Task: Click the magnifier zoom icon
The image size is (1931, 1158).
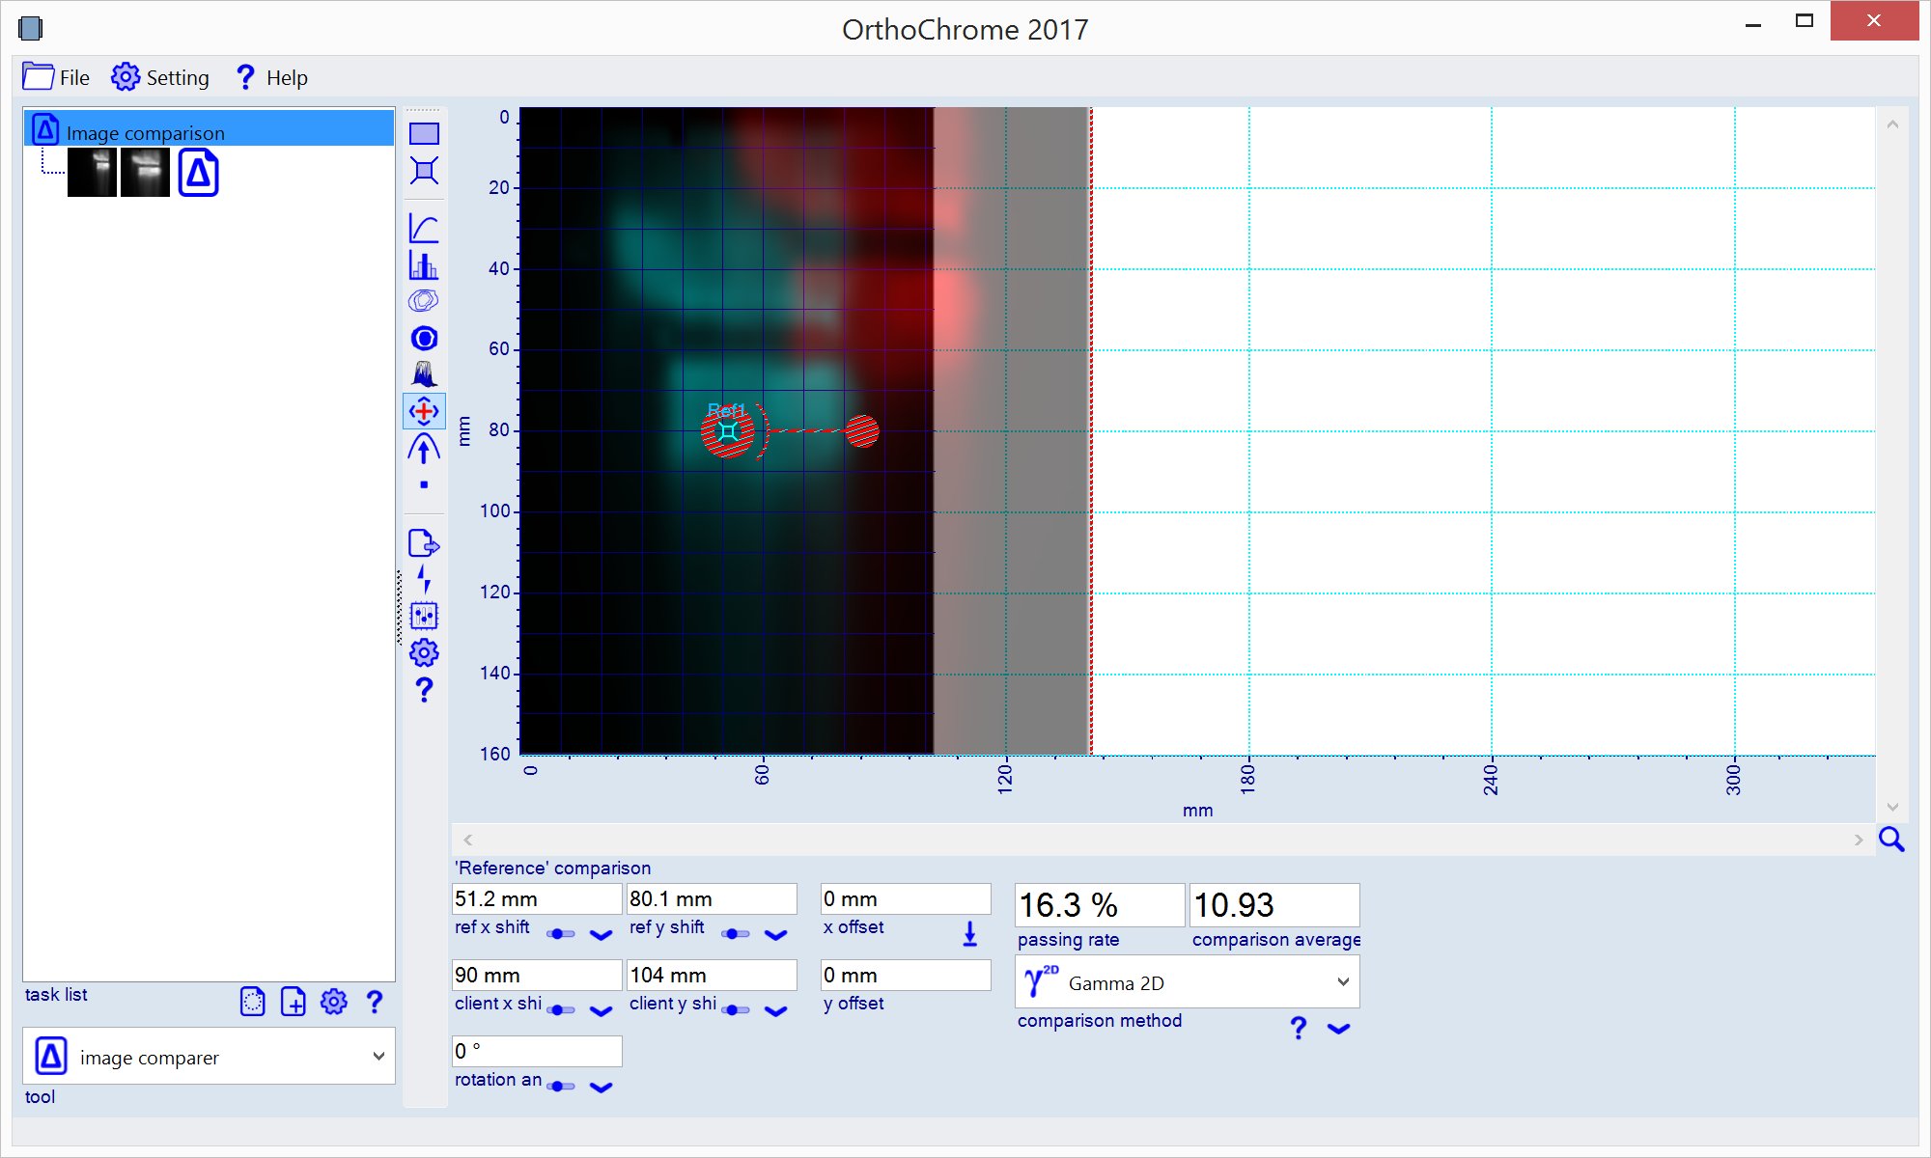Action: (x=1891, y=840)
